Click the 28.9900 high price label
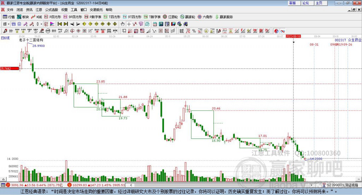This screenshot has height=195, width=362. pos(39,46)
